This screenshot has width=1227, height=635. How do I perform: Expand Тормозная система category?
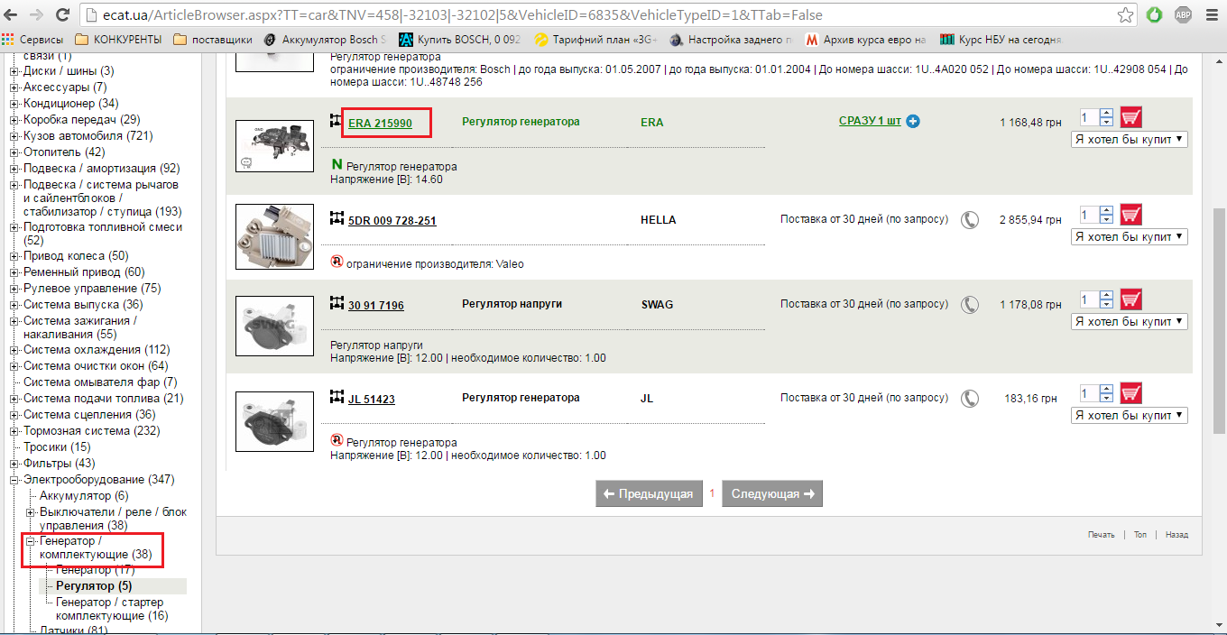click(14, 431)
